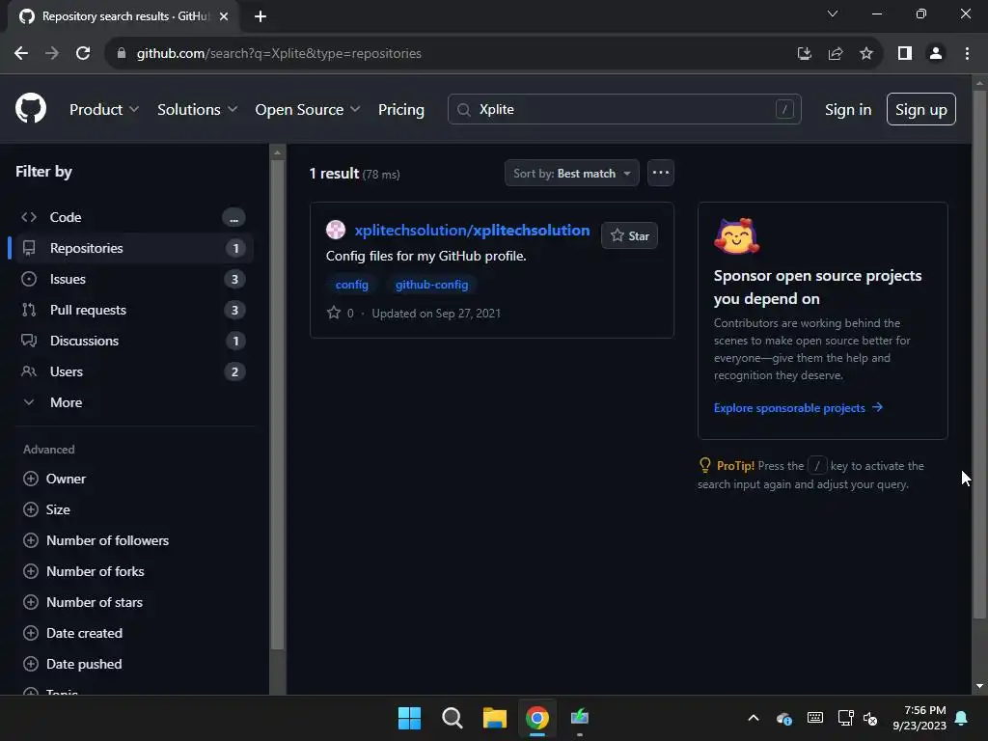The height and width of the screenshot is (741, 988).
Task: Open Chrome side panel
Action: click(x=905, y=54)
